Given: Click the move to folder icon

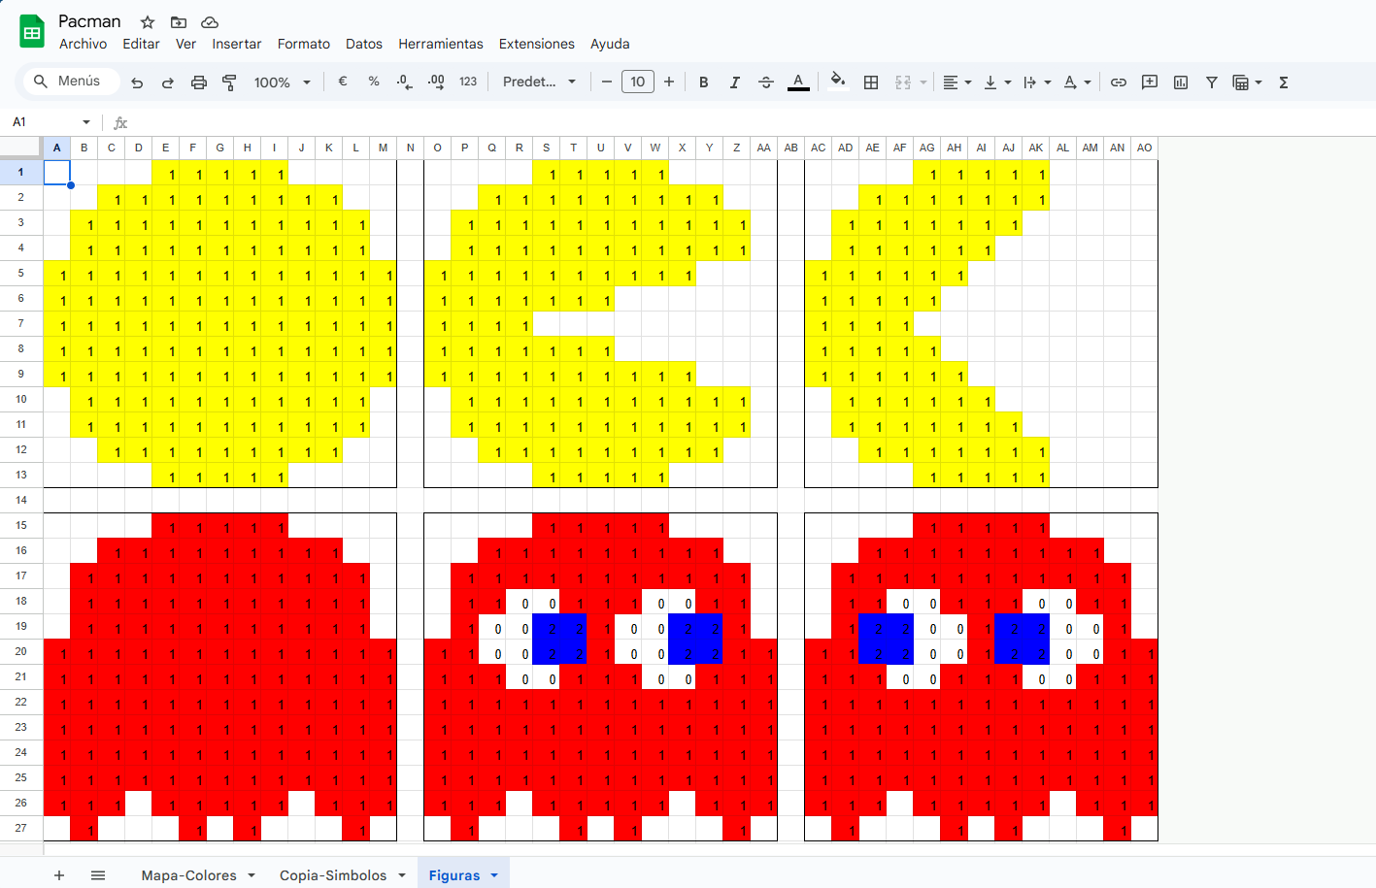Looking at the screenshot, I should coord(179,21).
